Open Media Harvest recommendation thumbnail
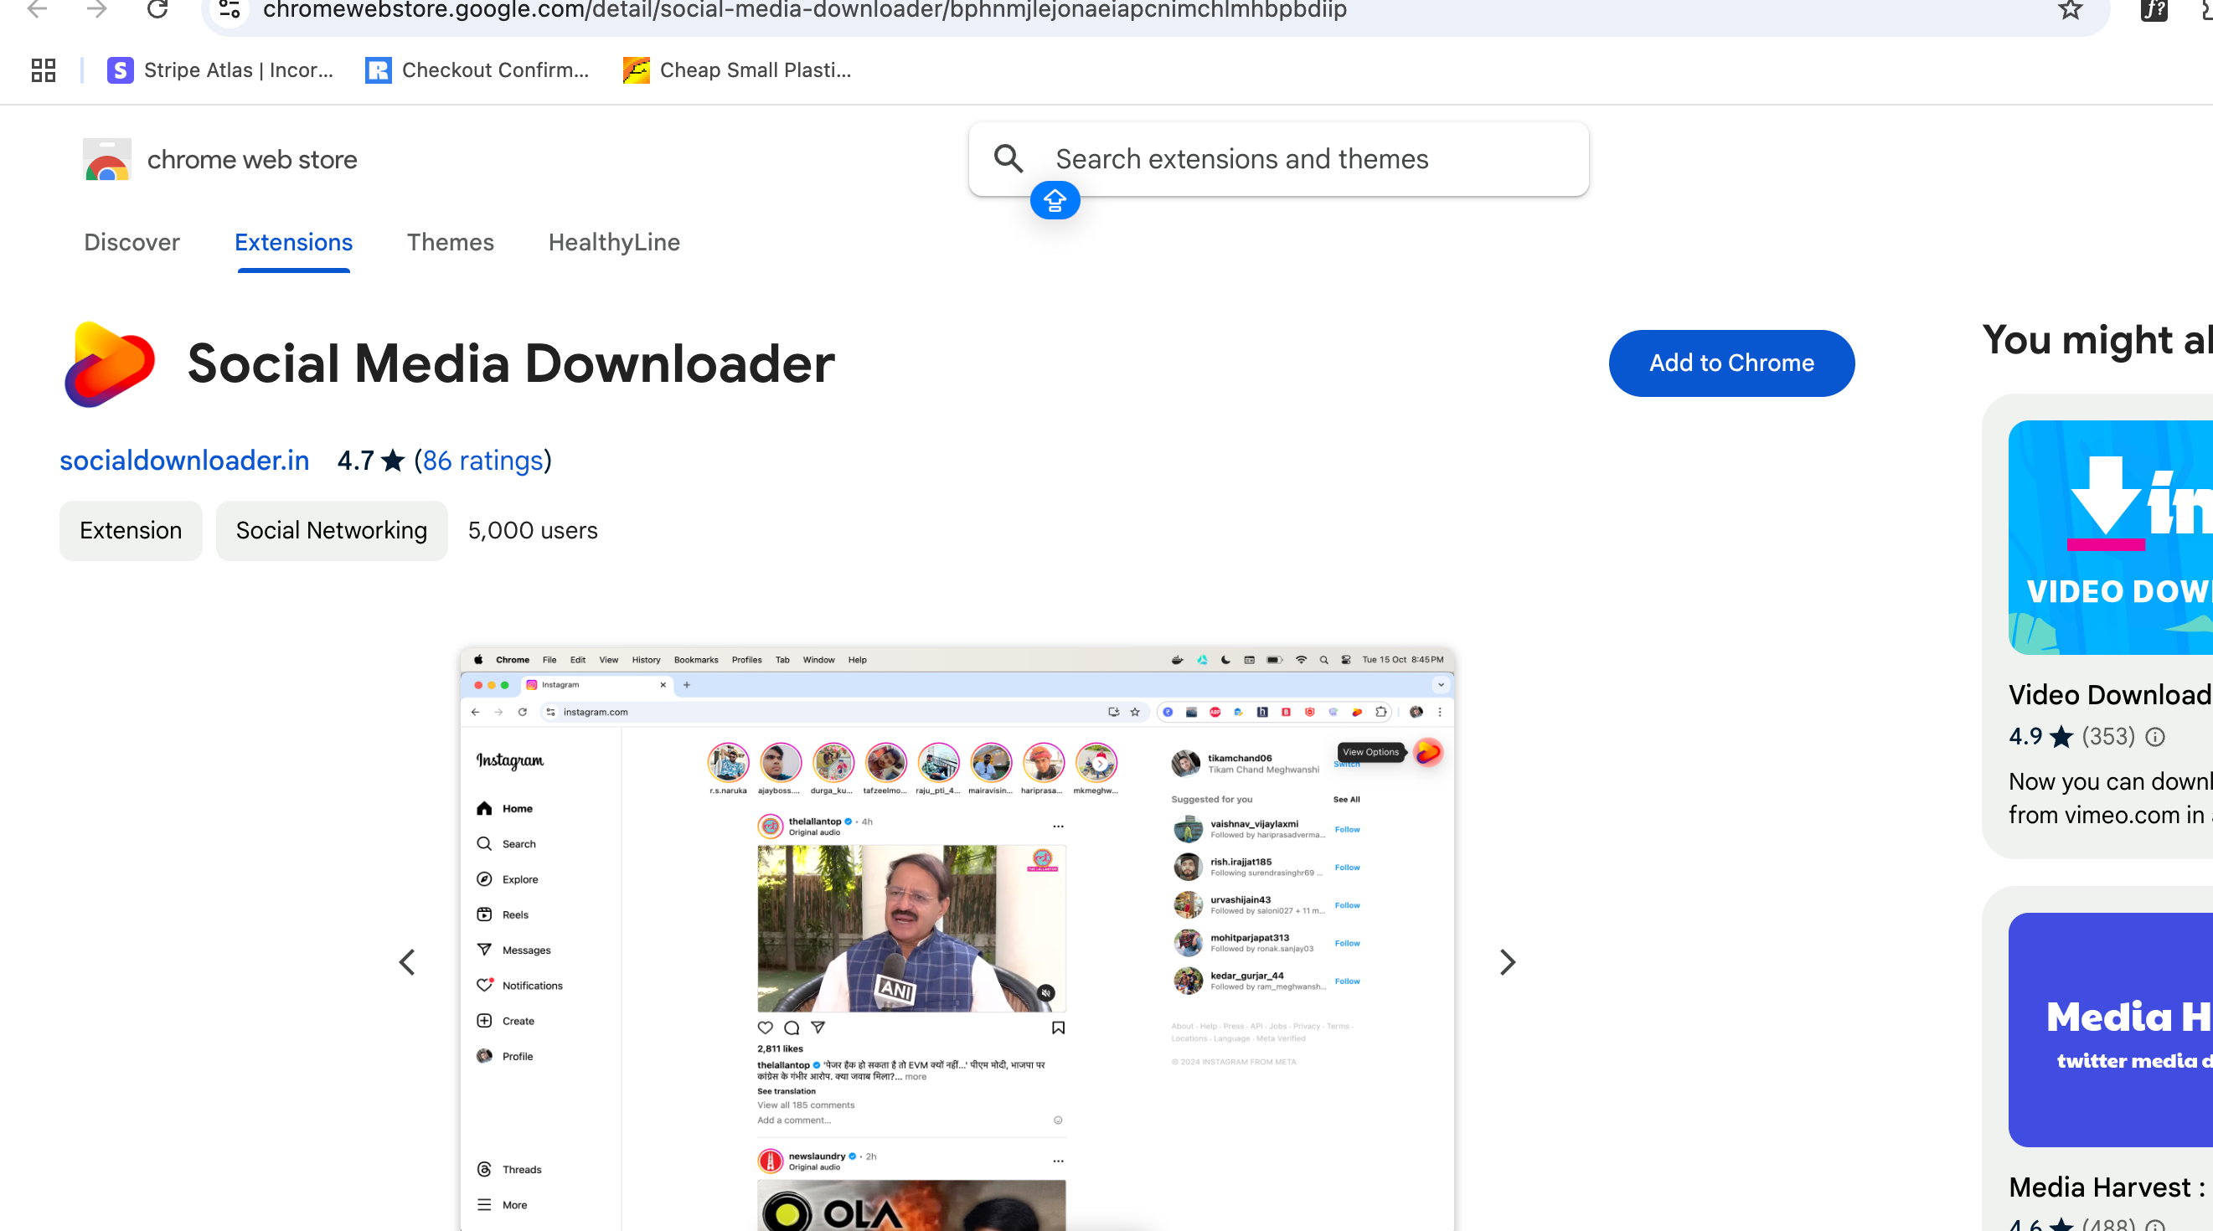The height and width of the screenshot is (1231, 2213). click(2110, 1029)
